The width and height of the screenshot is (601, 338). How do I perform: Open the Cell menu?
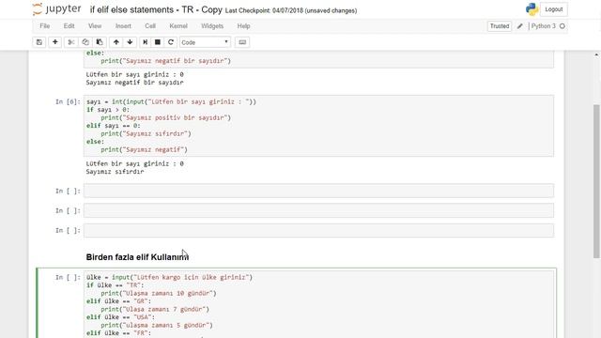[150, 26]
